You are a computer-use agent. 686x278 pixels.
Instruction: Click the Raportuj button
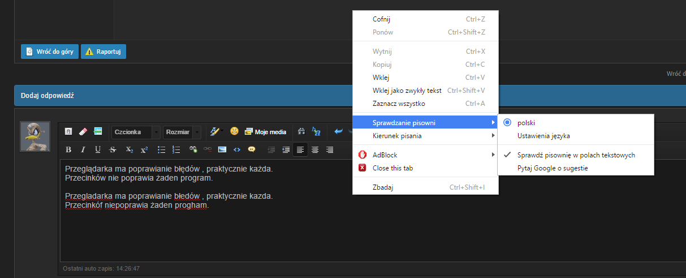[x=103, y=51]
